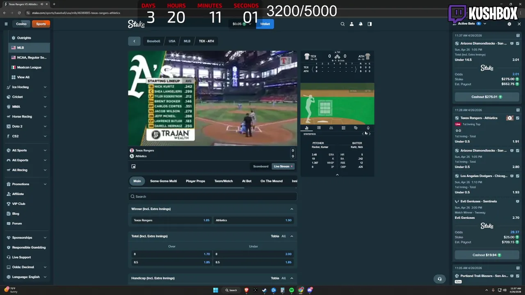Select the All view for Handicap market
525x295 pixels.
(x=283, y=278)
